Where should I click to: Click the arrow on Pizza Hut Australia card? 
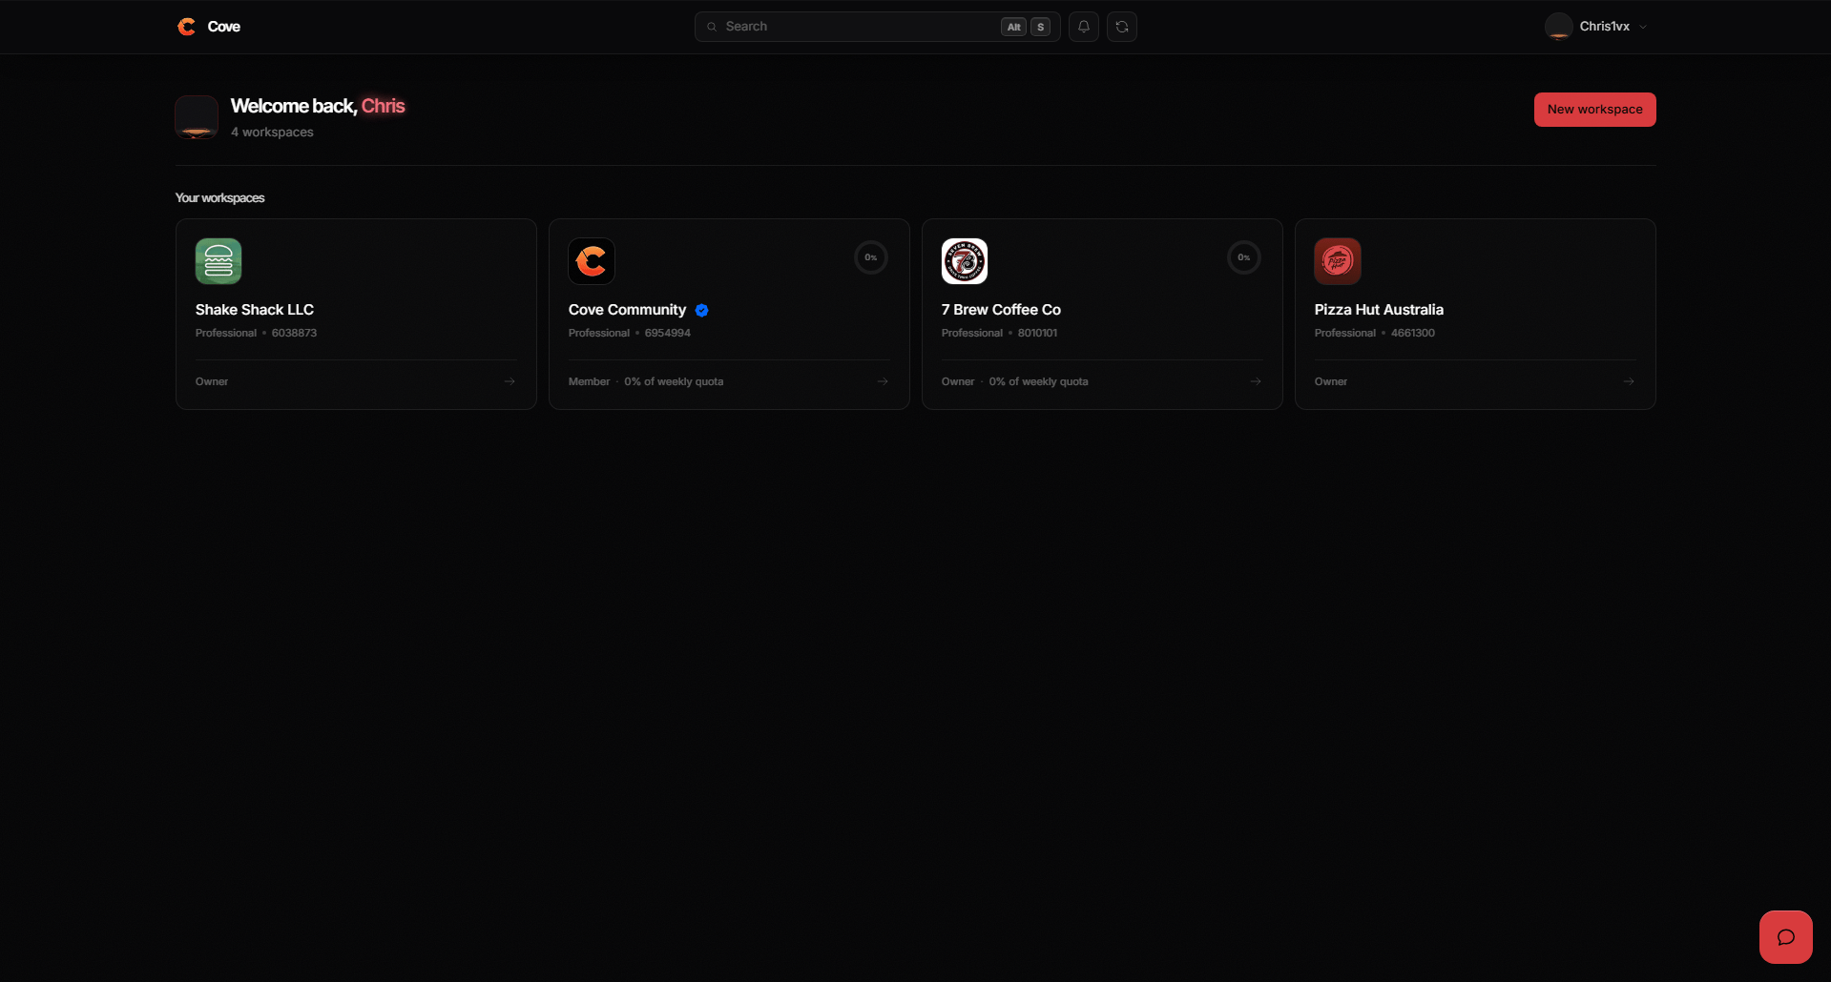point(1629,381)
